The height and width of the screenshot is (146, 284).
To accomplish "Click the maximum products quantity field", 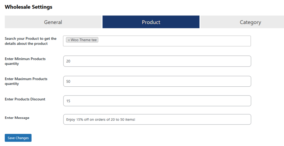I will click(x=157, y=81).
